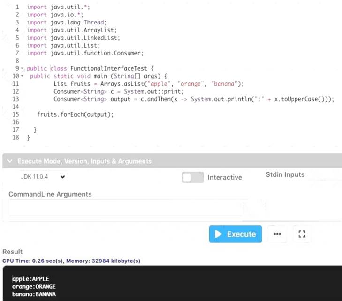The height and width of the screenshot is (301, 342).
Task: Click the blue Execute button
Action: pos(235,234)
